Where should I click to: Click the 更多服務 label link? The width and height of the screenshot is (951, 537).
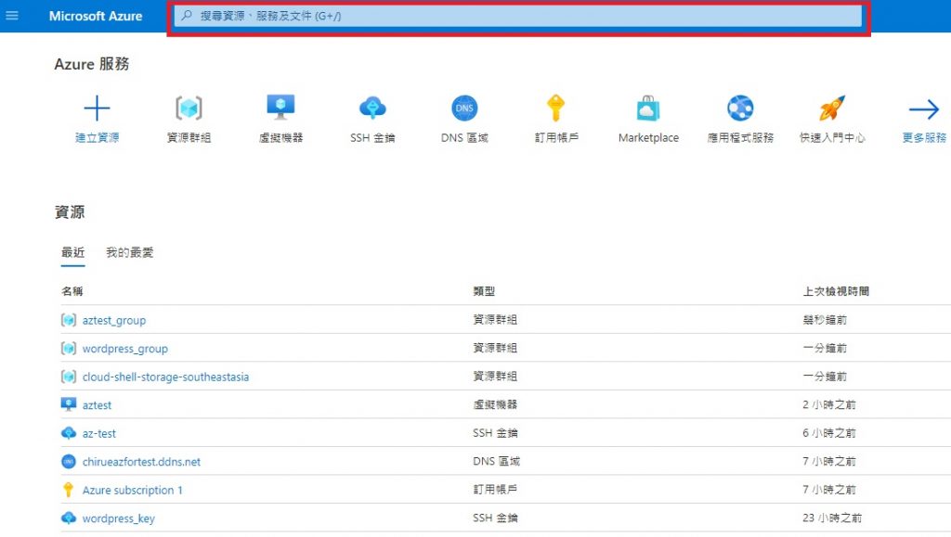924,137
